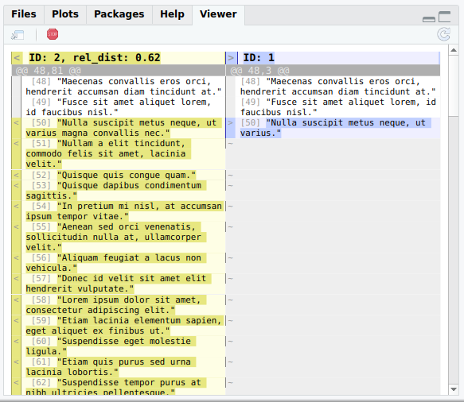Select the Viewer tab
The image size is (464, 402).
[218, 14]
